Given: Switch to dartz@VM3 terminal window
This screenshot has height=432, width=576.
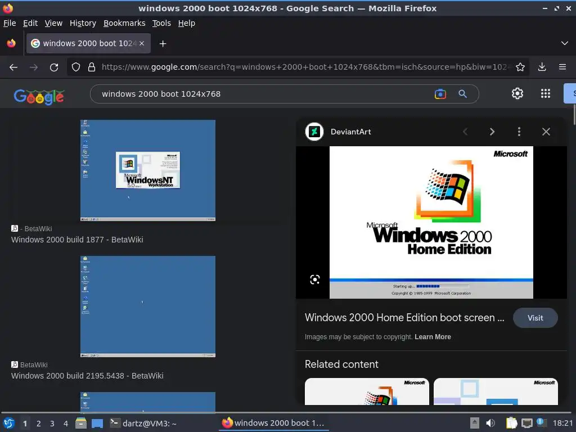Looking at the screenshot, I should pos(143,423).
